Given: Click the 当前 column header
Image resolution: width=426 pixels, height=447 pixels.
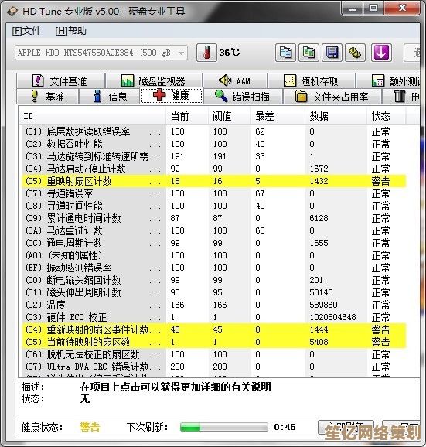Looking at the screenshot, I should 187,116.
